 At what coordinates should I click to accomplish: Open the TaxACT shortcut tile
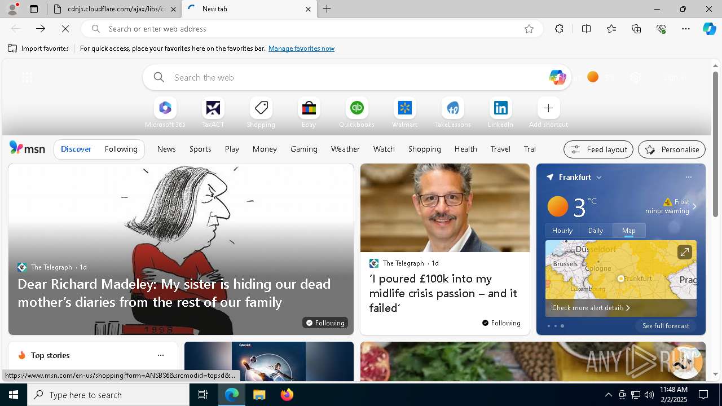(213, 113)
